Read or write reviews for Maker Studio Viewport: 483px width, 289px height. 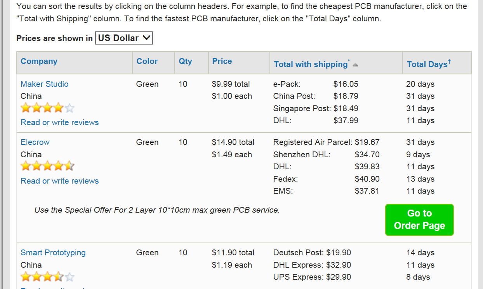pyautogui.click(x=59, y=122)
